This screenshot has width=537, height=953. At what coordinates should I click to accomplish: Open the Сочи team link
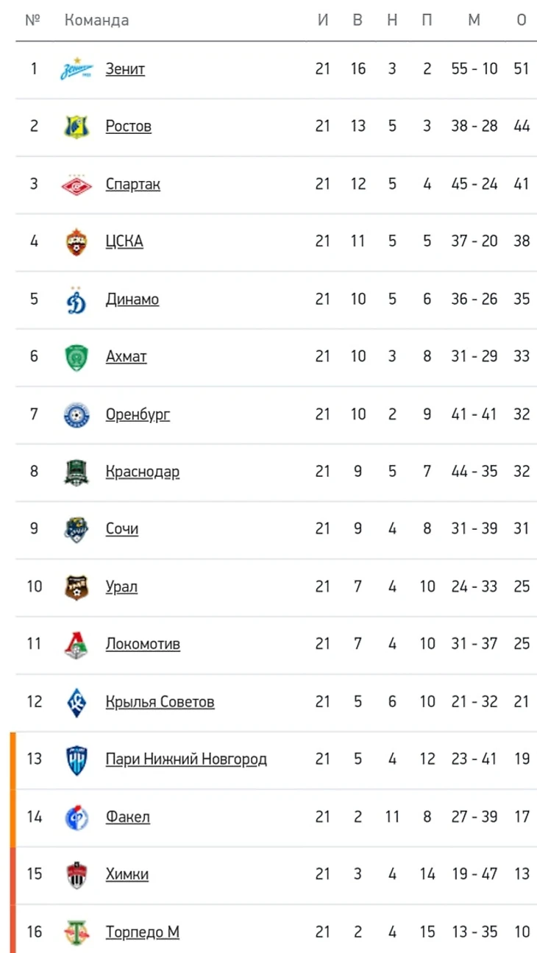tap(121, 529)
